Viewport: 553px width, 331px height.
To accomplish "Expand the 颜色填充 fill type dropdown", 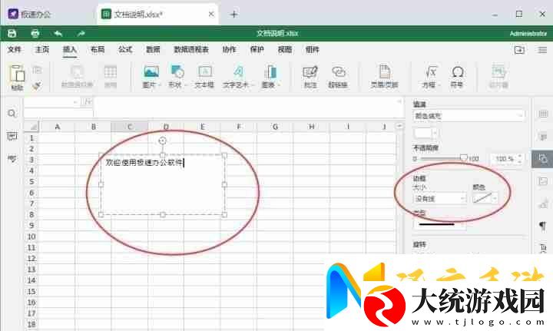I will point(469,116).
